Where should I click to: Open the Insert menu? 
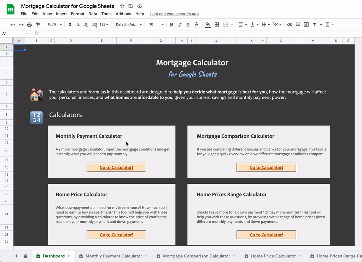tap(61, 14)
